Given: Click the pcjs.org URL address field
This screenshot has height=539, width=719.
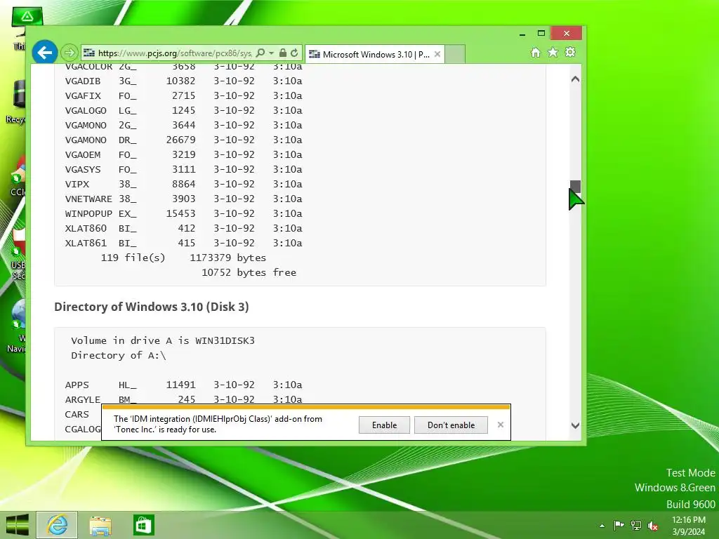Looking at the screenshot, I should click(x=174, y=53).
